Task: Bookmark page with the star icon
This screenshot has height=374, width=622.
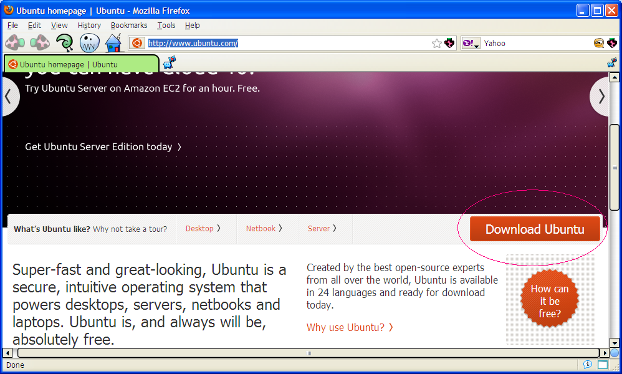Action: [x=436, y=44]
